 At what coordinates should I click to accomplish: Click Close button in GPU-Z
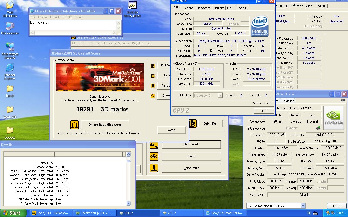pyautogui.click(x=337, y=206)
